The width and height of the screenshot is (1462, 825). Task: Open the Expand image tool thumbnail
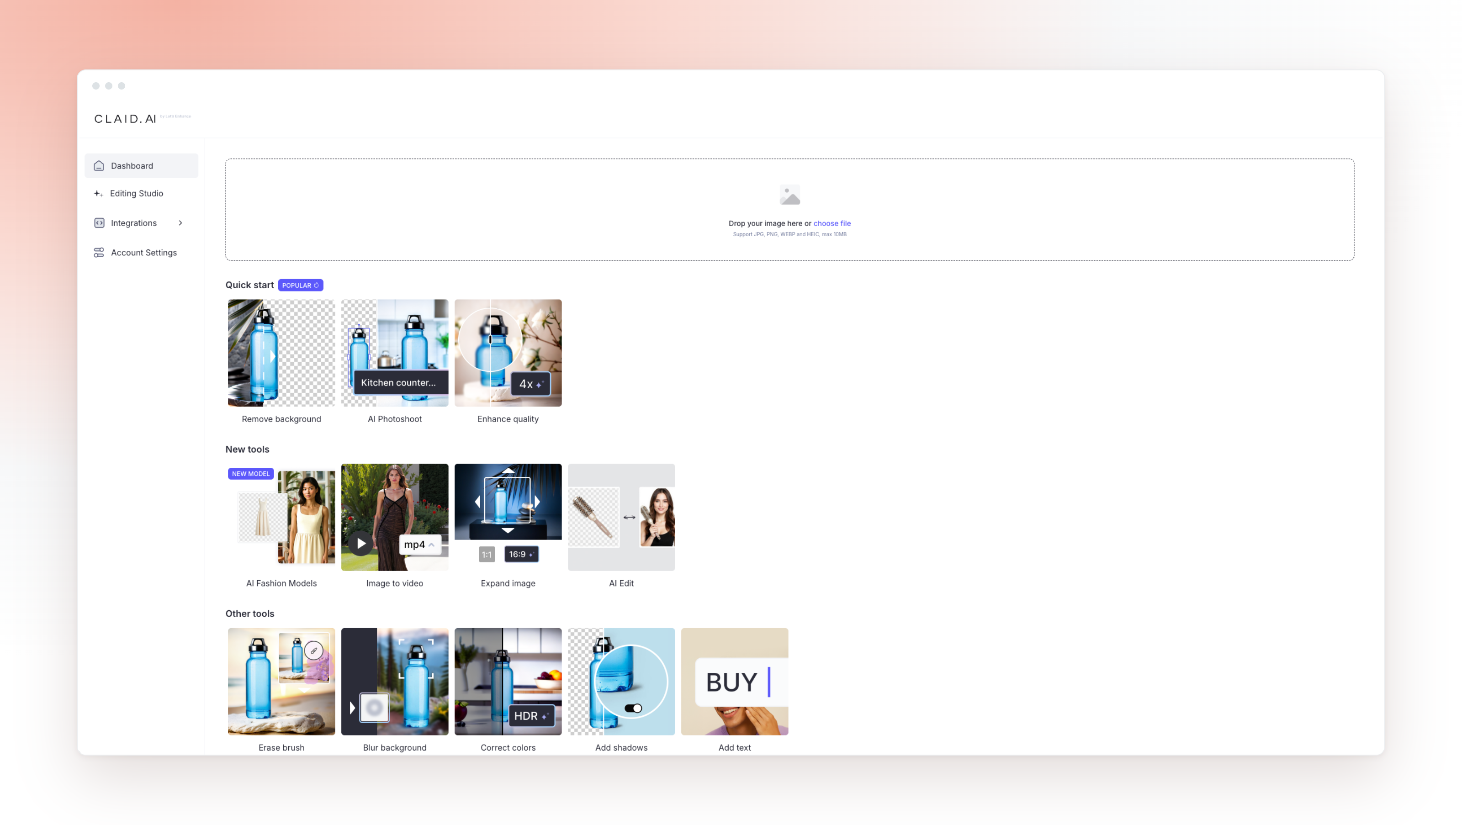[508, 517]
